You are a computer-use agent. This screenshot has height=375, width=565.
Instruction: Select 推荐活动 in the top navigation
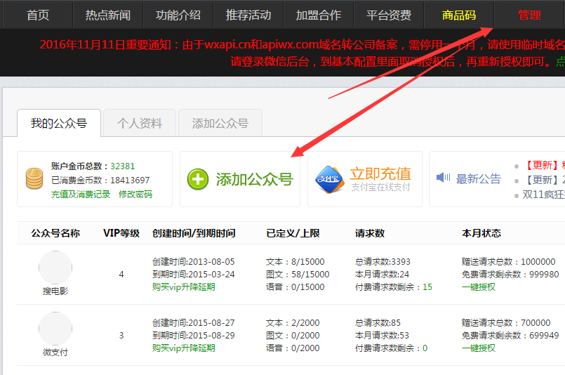248,15
